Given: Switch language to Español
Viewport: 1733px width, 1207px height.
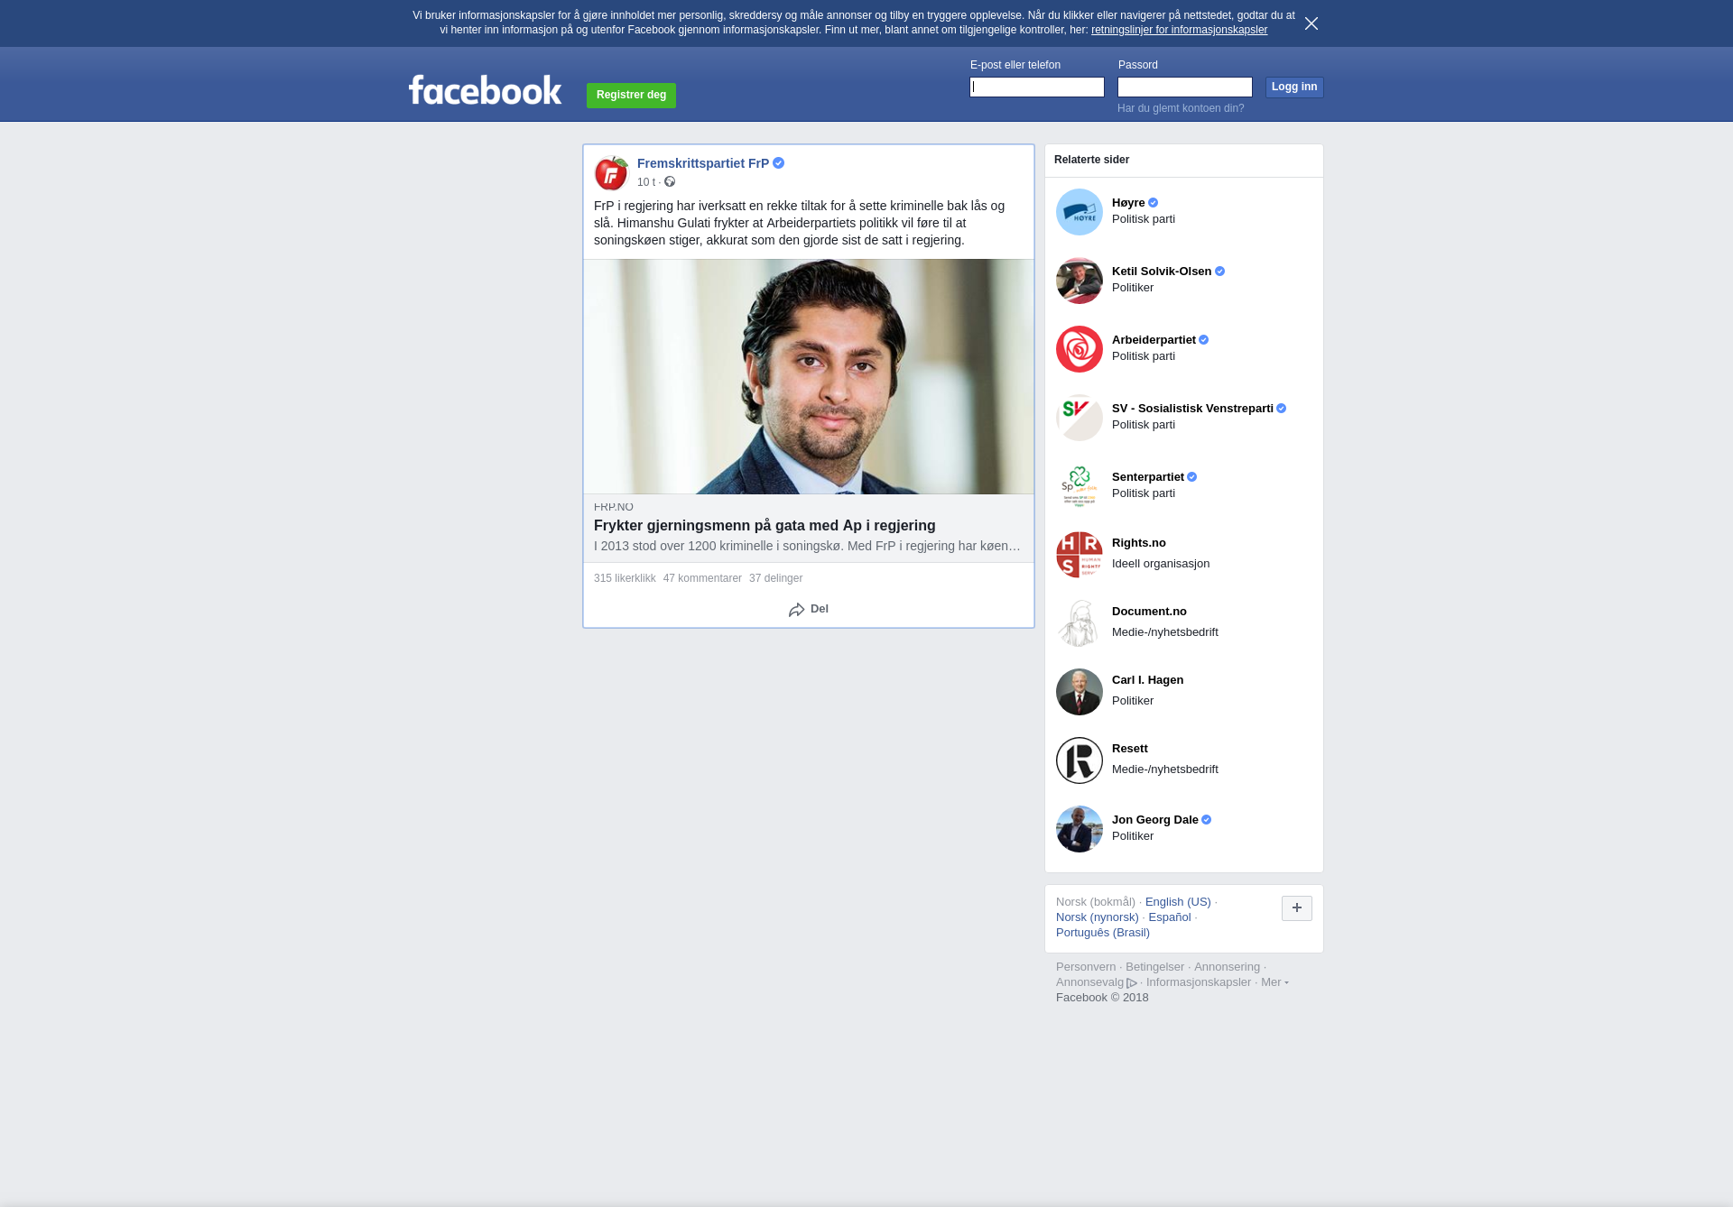Looking at the screenshot, I should point(1170,917).
